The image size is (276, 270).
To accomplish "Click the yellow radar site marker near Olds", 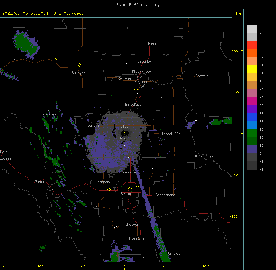I will coord(124,133).
